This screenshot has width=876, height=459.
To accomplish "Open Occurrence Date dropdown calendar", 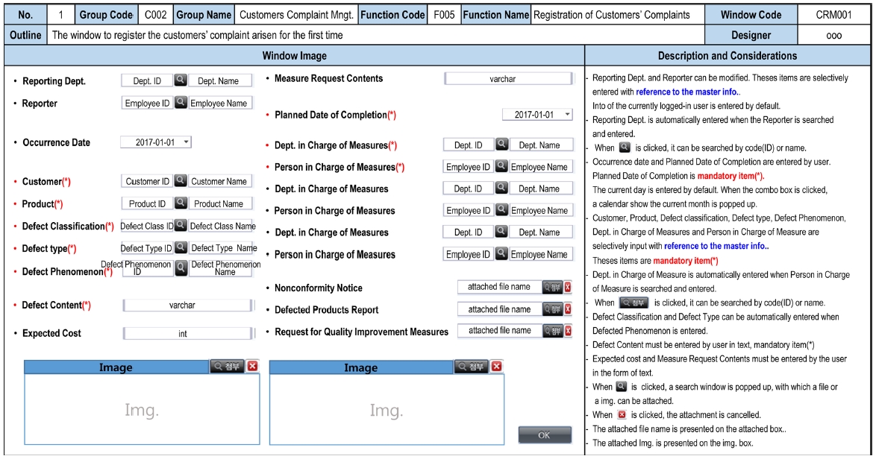I will [186, 142].
